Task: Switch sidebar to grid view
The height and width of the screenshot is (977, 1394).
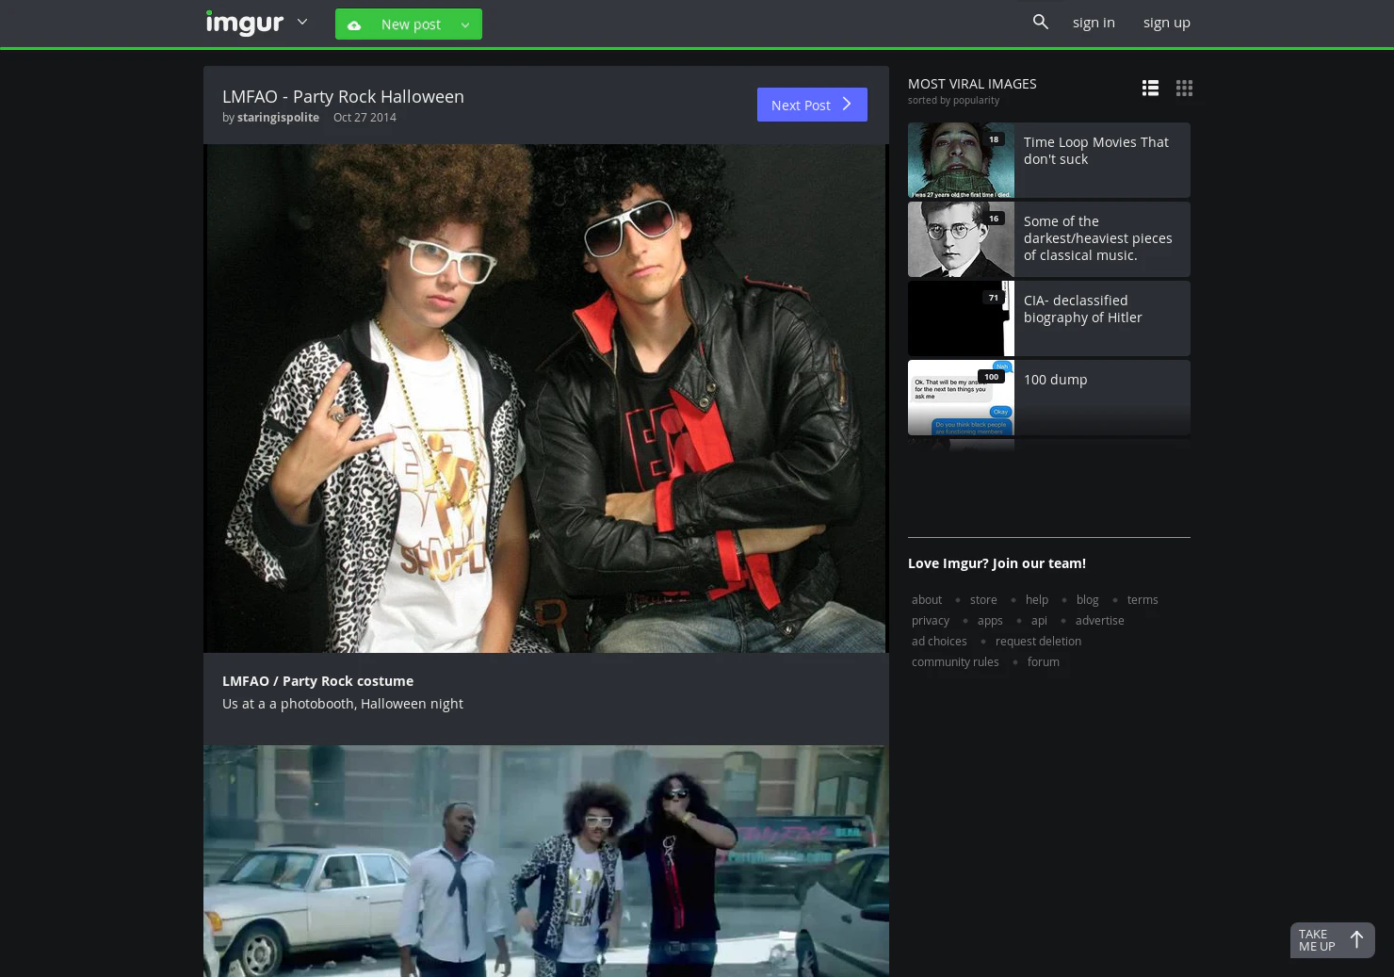Action: [1184, 88]
